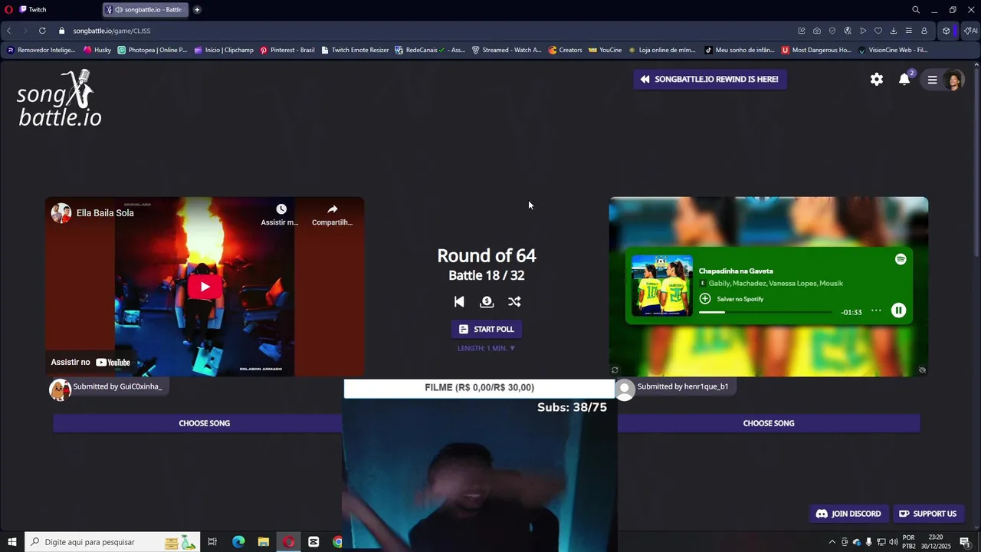Viewport: 981px width, 552px height.
Task: Click the coin donation icon
Action: (x=487, y=302)
